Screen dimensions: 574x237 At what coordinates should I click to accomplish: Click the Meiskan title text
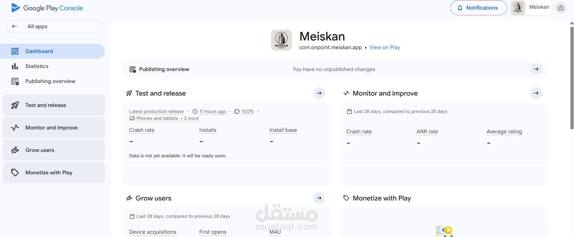(x=322, y=37)
